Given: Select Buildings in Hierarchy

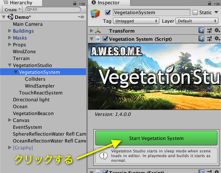Looking at the screenshot, I should pyautogui.click(x=23, y=31).
